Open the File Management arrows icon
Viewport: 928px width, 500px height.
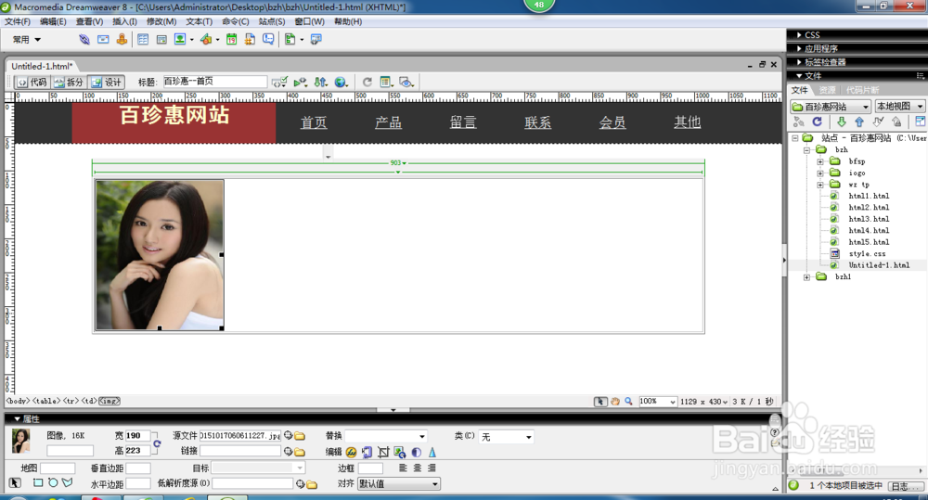click(320, 83)
